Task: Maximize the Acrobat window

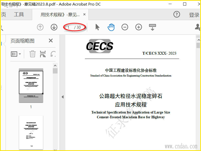Action: [x=185, y=4]
